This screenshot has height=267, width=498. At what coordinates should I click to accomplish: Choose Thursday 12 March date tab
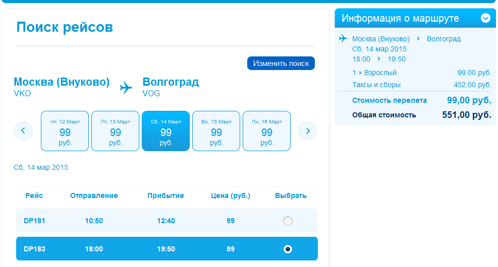[x=65, y=131]
